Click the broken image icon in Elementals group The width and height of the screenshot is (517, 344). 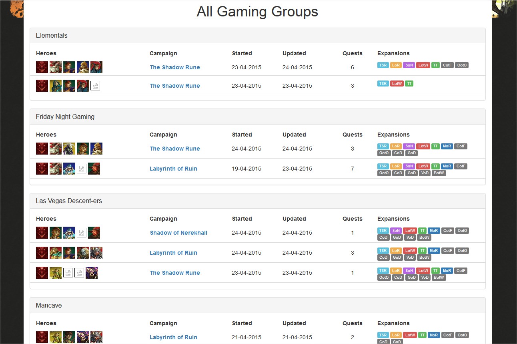tap(95, 86)
